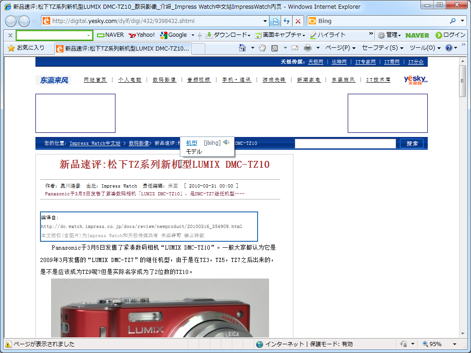Click the ログイン login button
The height and width of the screenshot is (353, 471).
click(x=450, y=35)
